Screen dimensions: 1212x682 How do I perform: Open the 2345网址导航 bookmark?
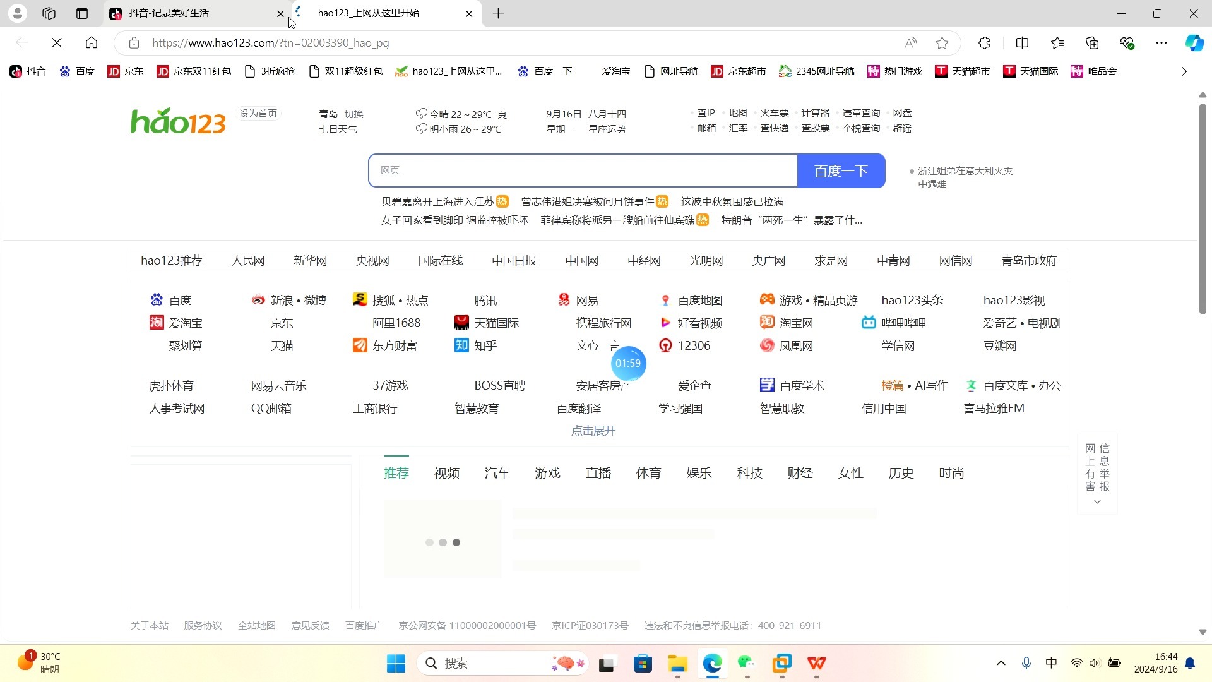point(816,71)
